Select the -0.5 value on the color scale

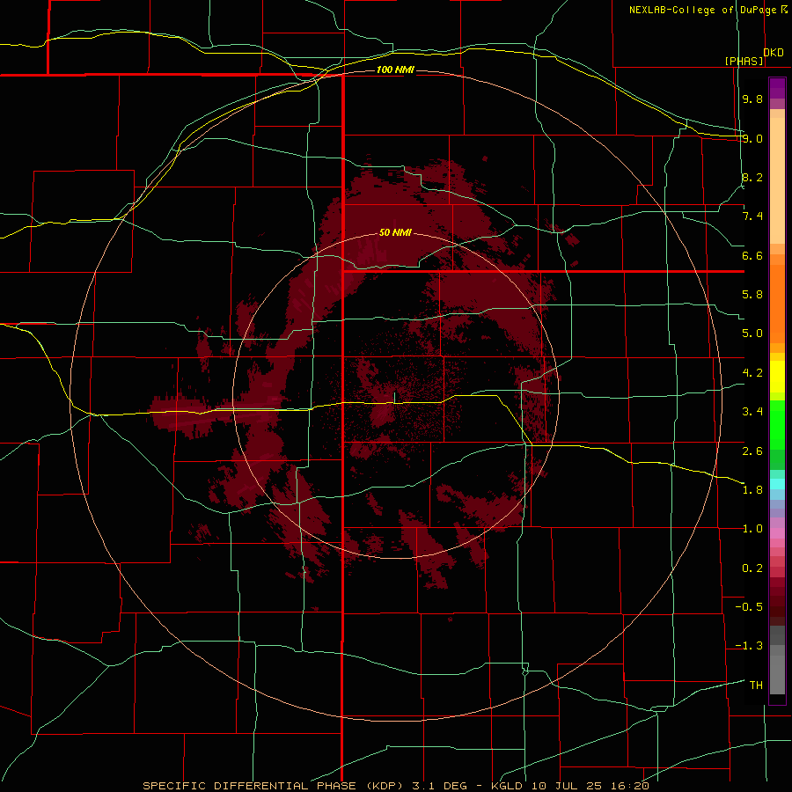pyautogui.click(x=749, y=607)
